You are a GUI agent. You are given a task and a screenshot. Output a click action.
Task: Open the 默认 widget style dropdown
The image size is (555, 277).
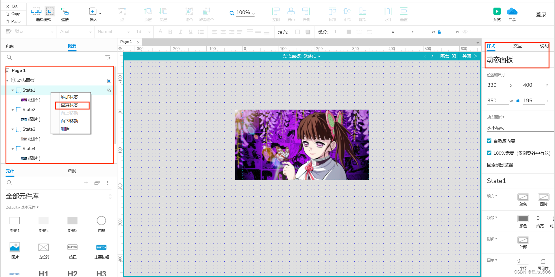[30, 32]
